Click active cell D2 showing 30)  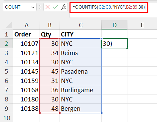pyautogui.click(x=114, y=43)
